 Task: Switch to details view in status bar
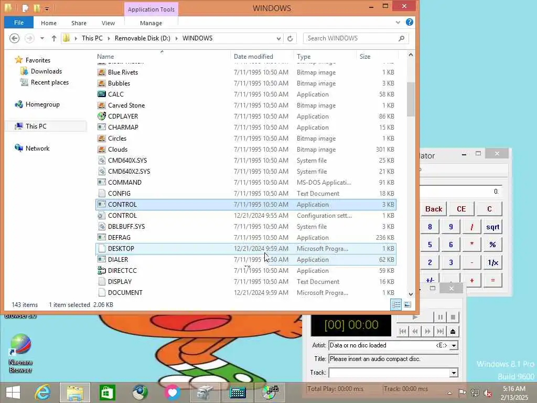(x=396, y=305)
